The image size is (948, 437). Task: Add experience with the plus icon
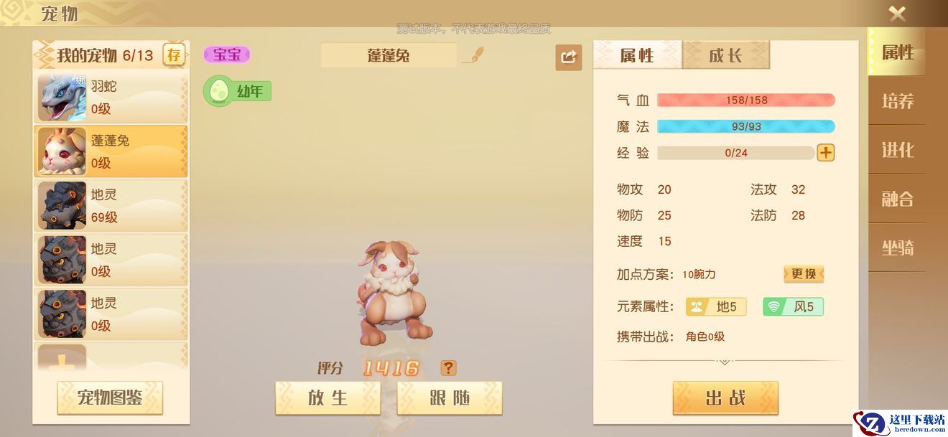click(826, 152)
